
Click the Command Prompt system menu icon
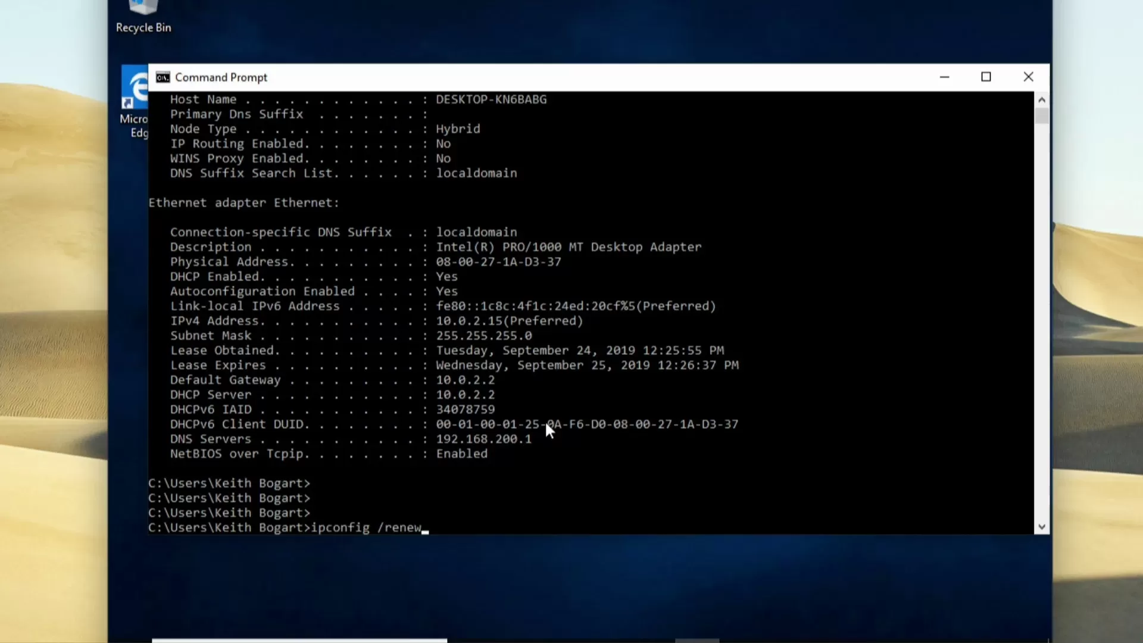tap(162, 77)
